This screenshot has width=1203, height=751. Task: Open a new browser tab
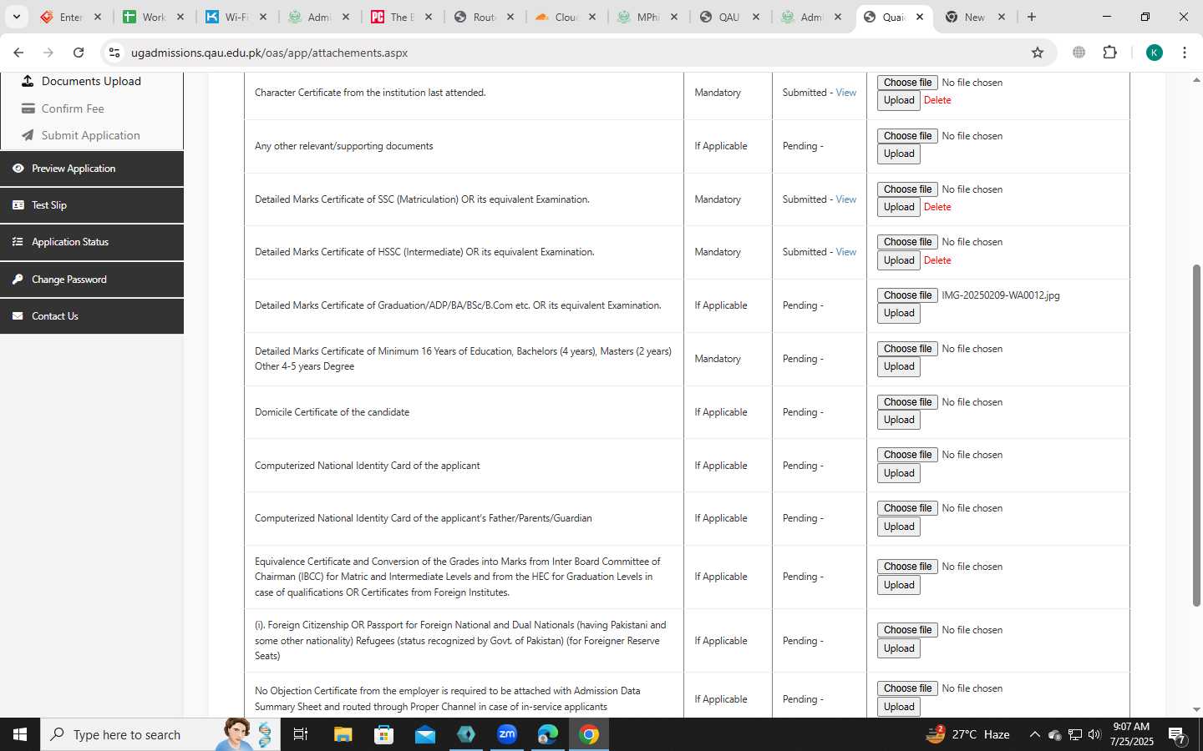pos(1032,17)
